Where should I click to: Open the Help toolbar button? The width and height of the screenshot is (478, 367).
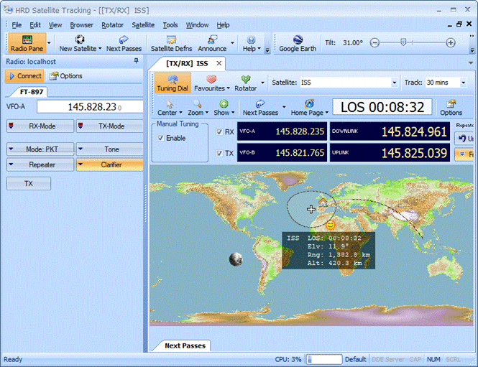point(251,43)
